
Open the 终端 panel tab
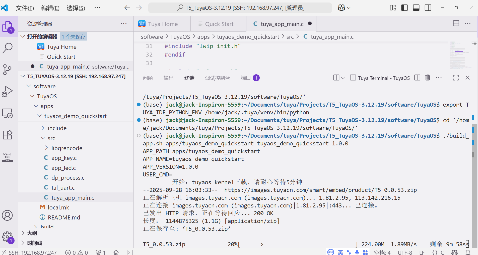pyautogui.click(x=189, y=78)
